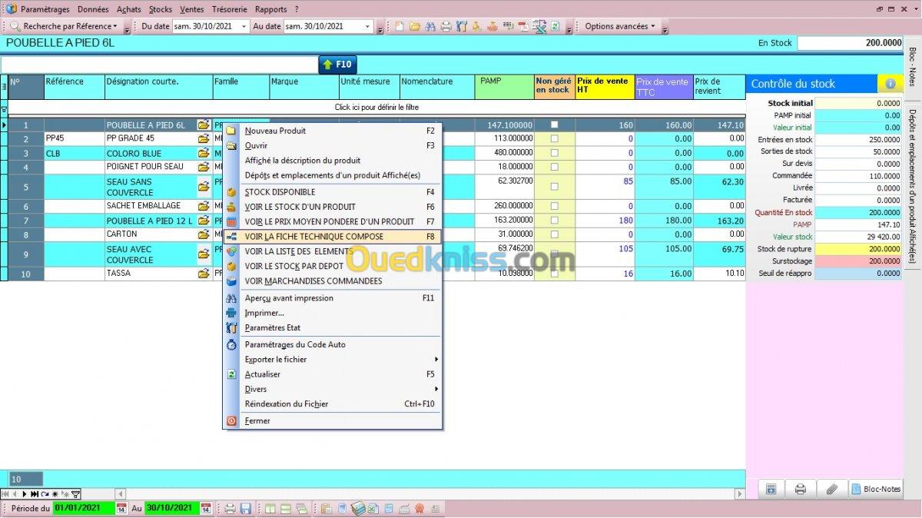This screenshot has height=518, width=922.
Task: Click the calendar icon next to 01/01/2021
Action: pyautogui.click(x=121, y=509)
